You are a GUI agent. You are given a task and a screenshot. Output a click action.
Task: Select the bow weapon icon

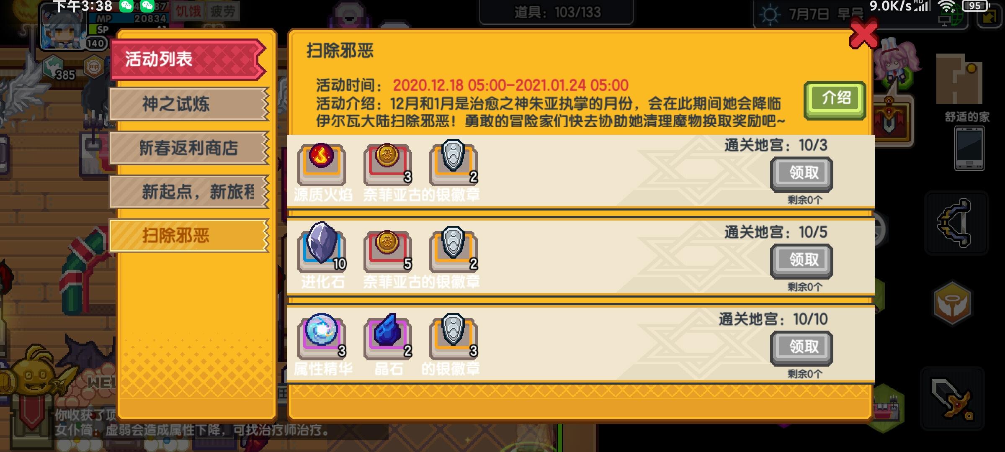point(956,223)
